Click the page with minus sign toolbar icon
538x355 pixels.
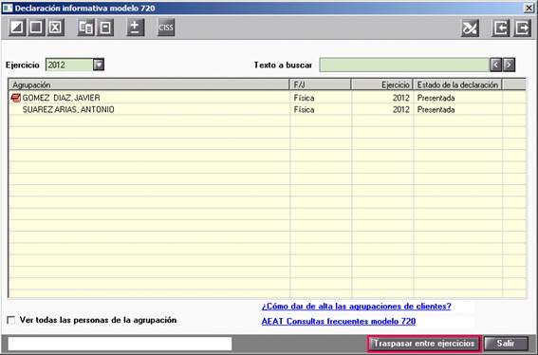(105, 28)
